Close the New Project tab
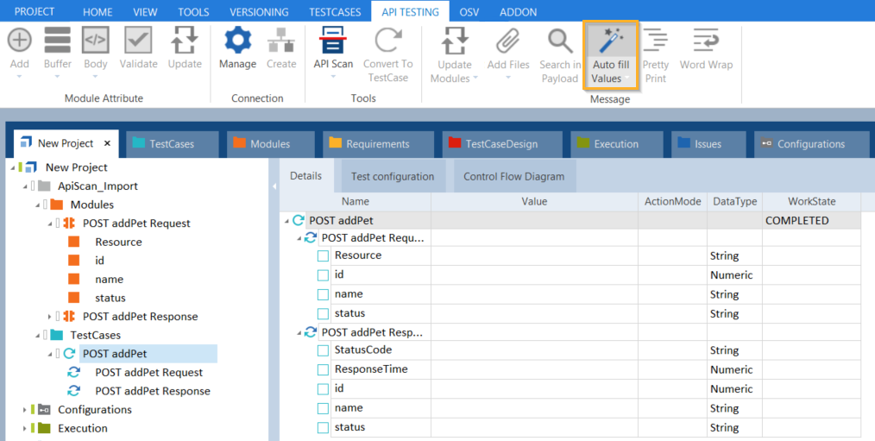Viewport: 875px width, 441px height. [x=108, y=144]
